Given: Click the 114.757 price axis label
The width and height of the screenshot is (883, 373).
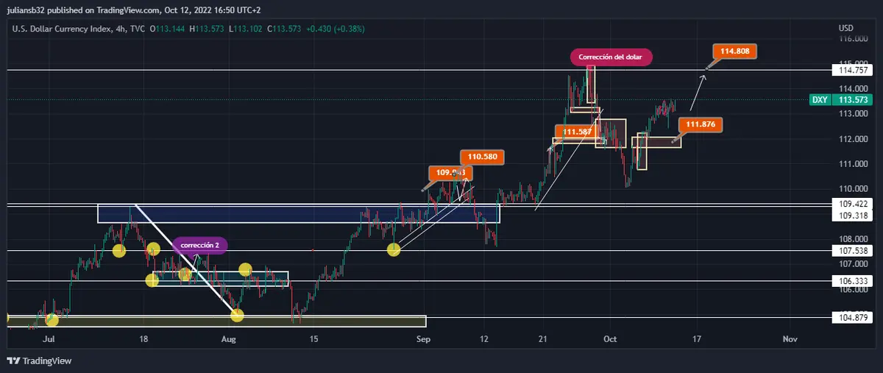Looking at the screenshot, I should click(854, 71).
